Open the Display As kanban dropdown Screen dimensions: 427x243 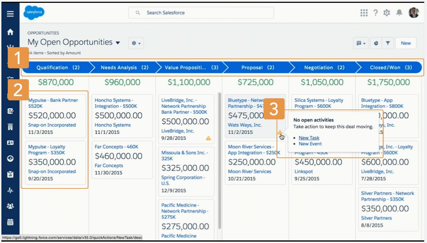(x=361, y=43)
